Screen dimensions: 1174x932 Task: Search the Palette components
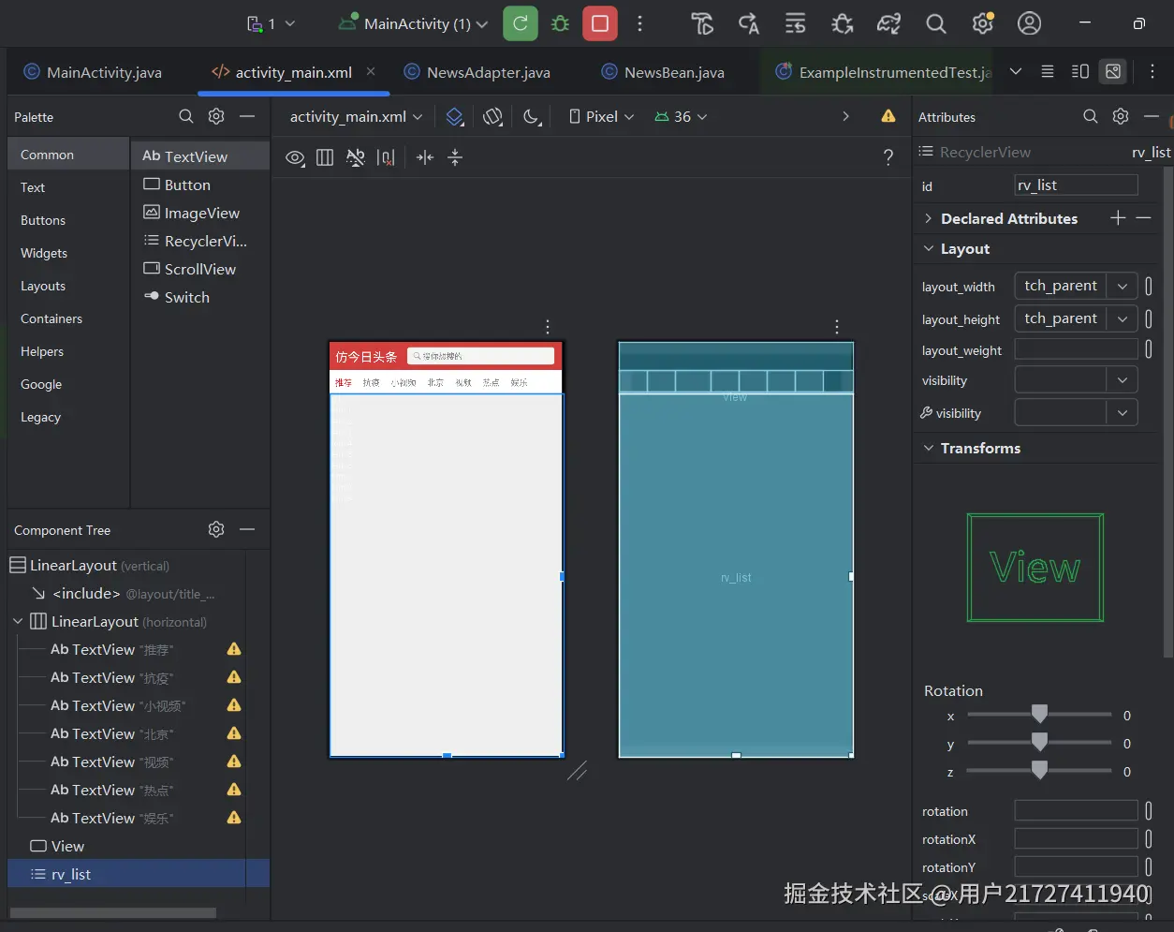[186, 116]
